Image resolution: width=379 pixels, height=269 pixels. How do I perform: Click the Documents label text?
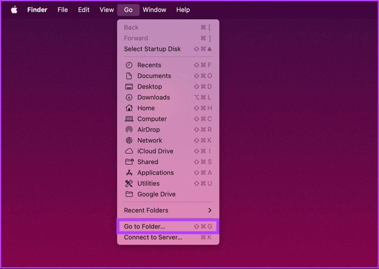154,76
